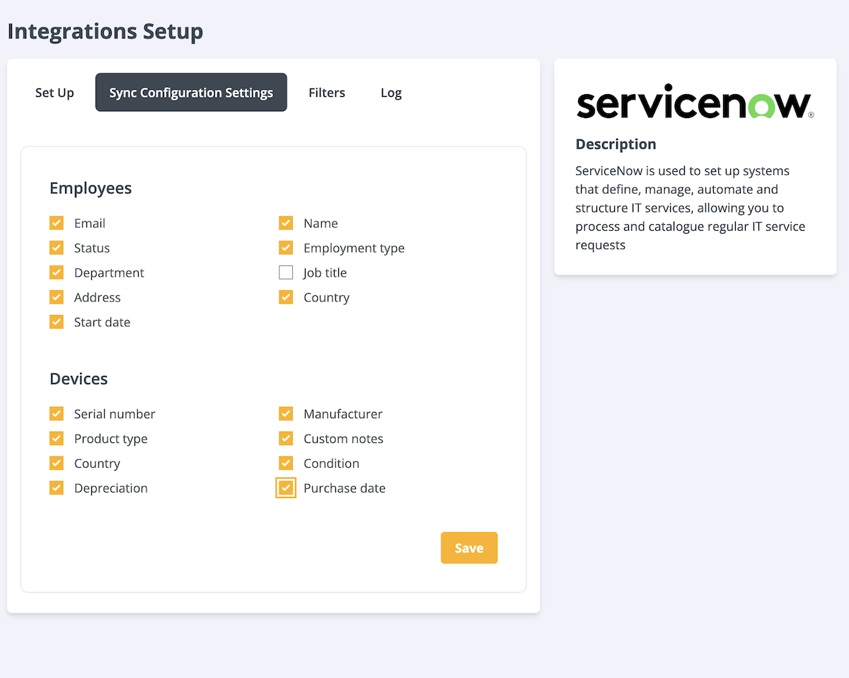Viewport: 849px width, 678px height.
Task: Uncheck Status under Employees
Action: point(56,247)
